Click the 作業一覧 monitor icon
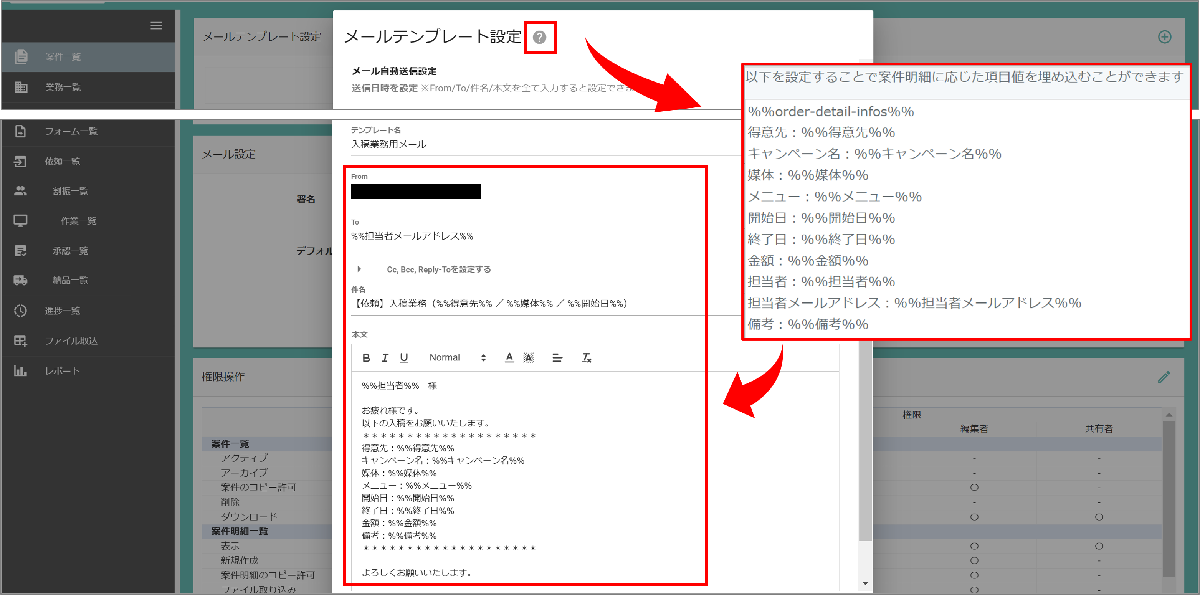1200x595 pixels. coord(20,221)
